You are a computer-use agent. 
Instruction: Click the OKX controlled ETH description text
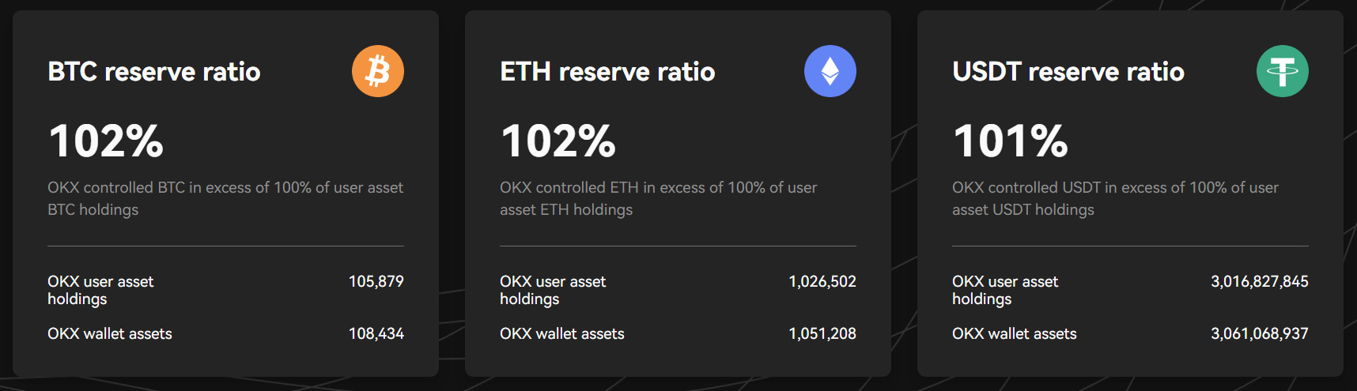tap(659, 198)
